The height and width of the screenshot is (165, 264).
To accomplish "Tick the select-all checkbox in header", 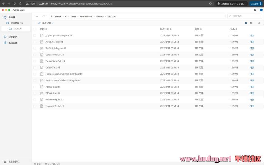I will [x=35, y=29].
